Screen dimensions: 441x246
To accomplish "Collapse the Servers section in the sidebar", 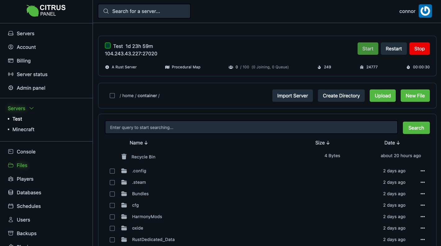I will pyautogui.click(x=31, y=108).
